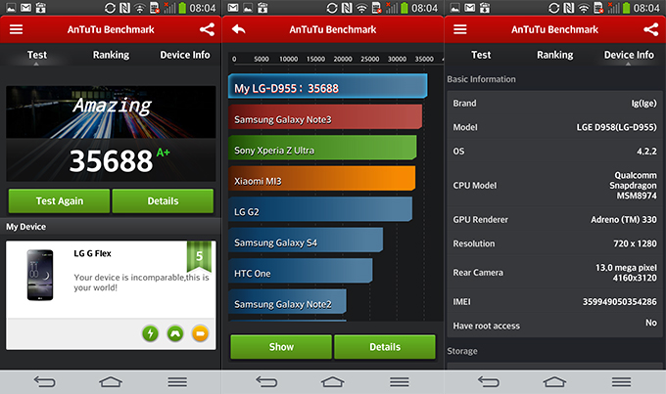Tap Android home key on right screen
Screen dimensions: 666x394
pos(554,382)
